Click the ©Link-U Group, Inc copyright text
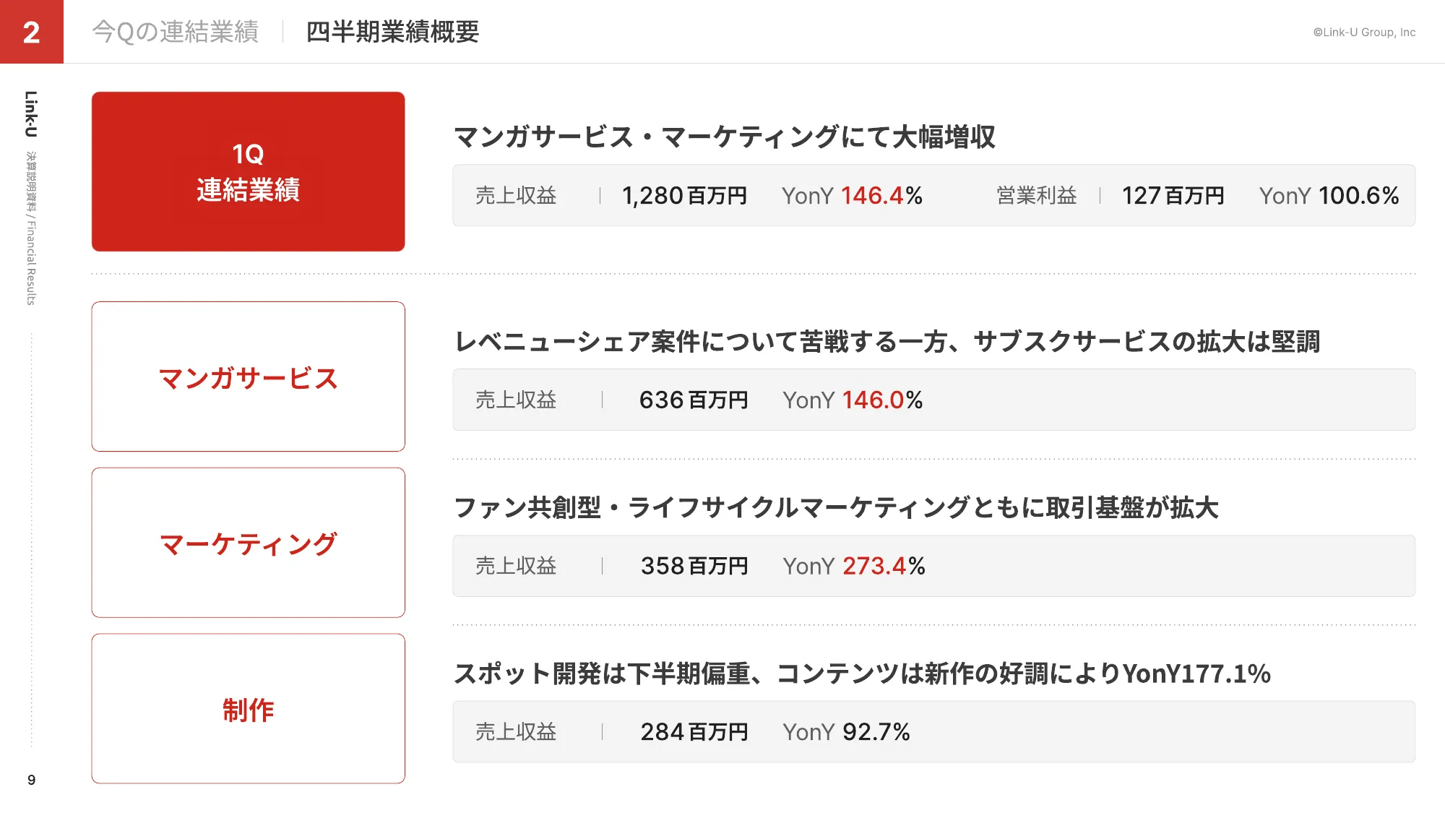The image size is (1445, 813). pos(1364,33)
